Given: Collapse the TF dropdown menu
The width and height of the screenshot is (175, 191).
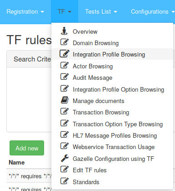Looking at the screenshot, I should coord(65,12).
